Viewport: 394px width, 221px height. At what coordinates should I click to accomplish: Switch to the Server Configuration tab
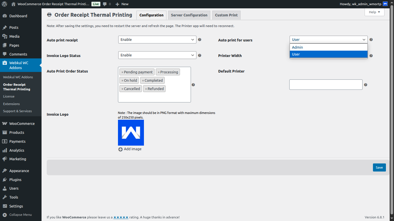tap(189, 15)
